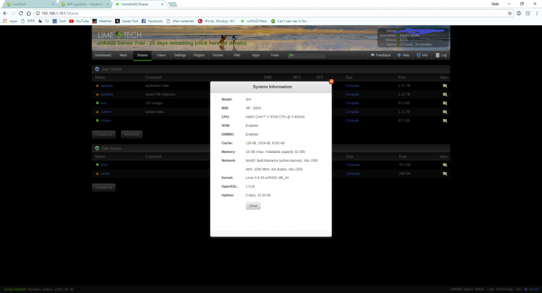Reload the page with the refresh icon
This screenshot has height=293, width=542.
click(x=21, y=13)
